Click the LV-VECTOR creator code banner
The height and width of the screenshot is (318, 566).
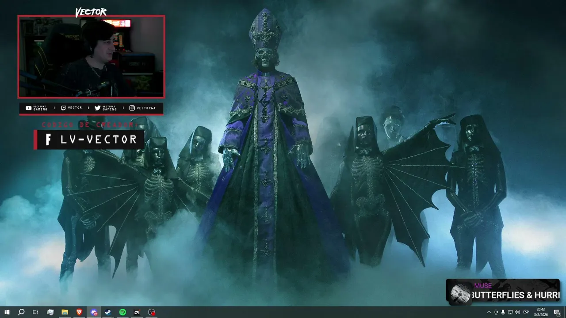coord(89,140)
